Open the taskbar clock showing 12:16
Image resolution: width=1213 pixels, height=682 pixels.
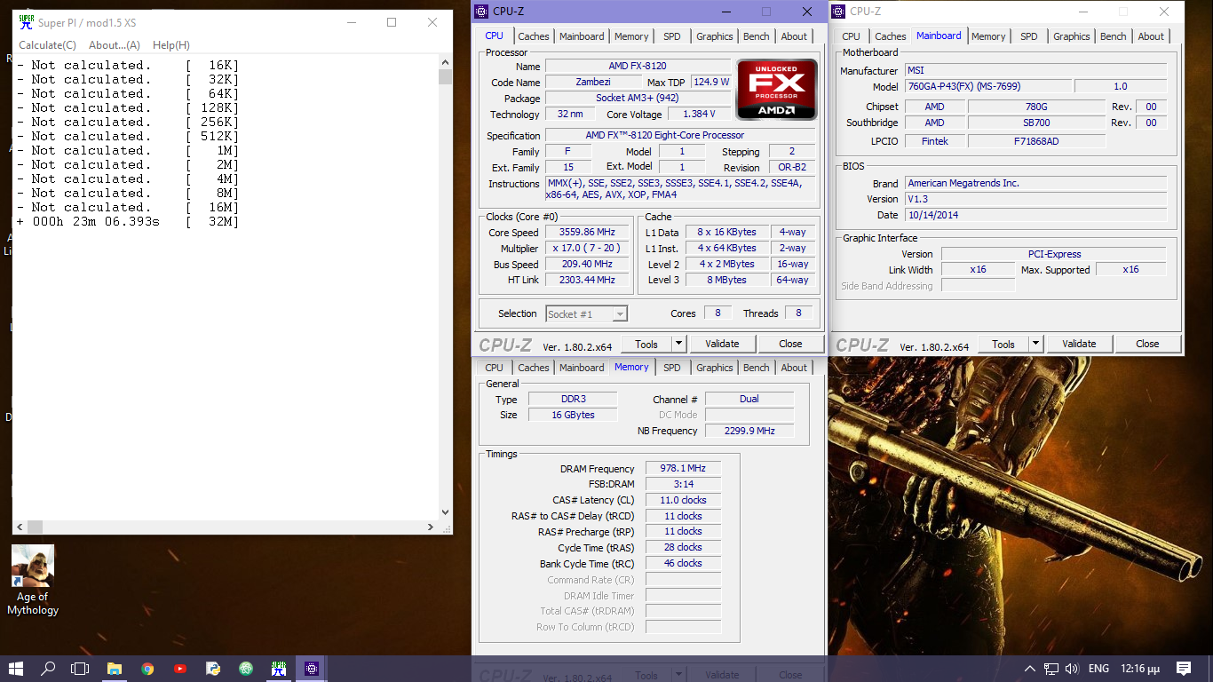point(1141,669)
